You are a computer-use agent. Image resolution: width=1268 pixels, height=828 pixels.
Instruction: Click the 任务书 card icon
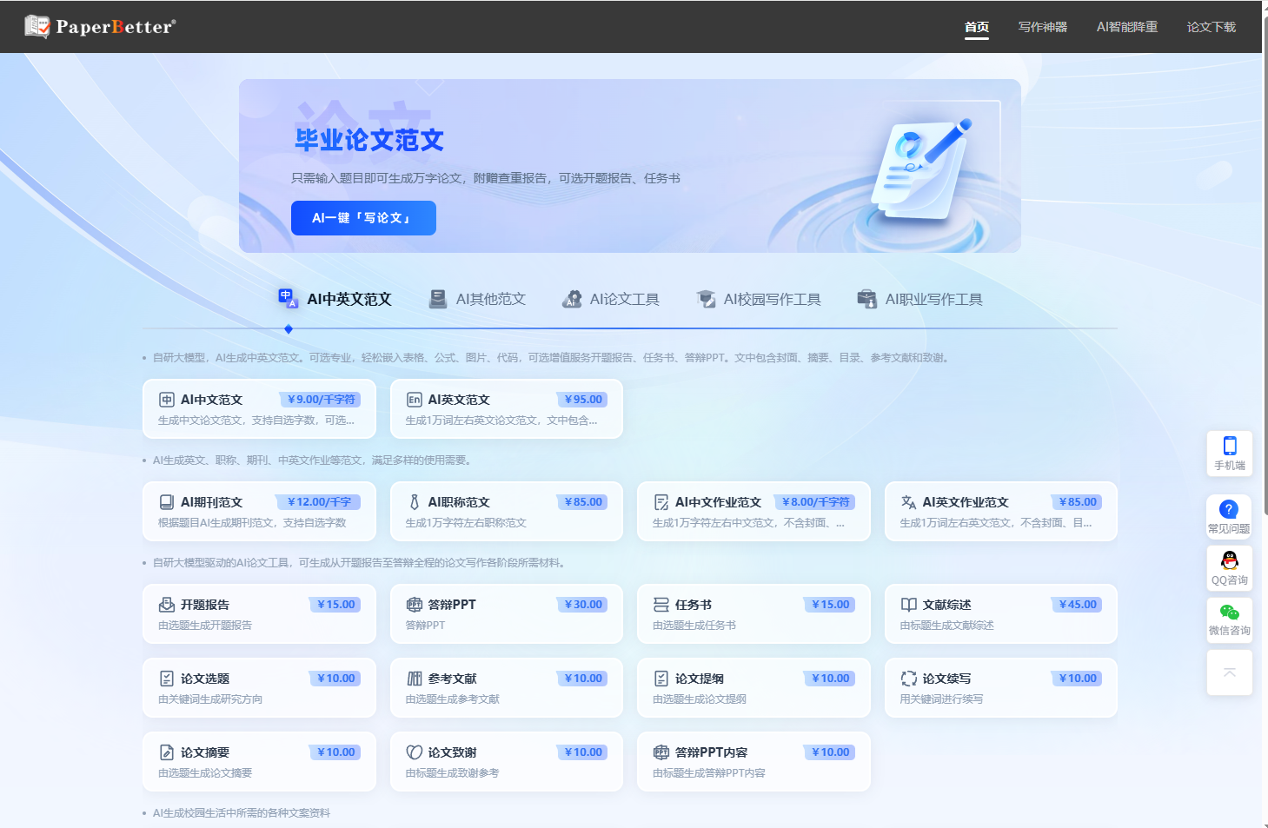point(661,605)
